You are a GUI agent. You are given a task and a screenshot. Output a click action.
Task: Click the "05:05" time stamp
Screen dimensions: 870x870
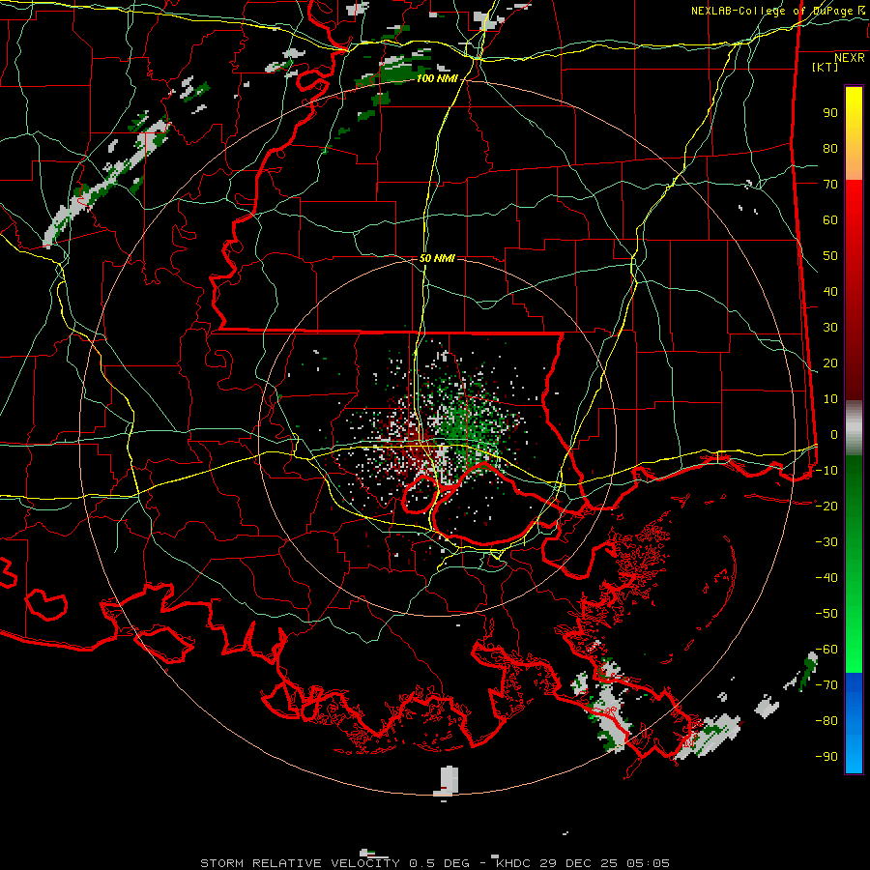[x=648, y=863]
